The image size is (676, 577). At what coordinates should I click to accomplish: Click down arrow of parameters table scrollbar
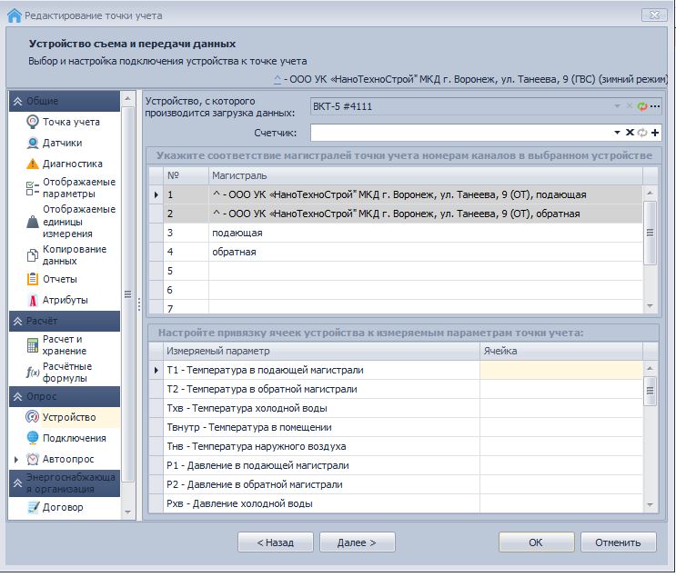[x=651, y=504]
